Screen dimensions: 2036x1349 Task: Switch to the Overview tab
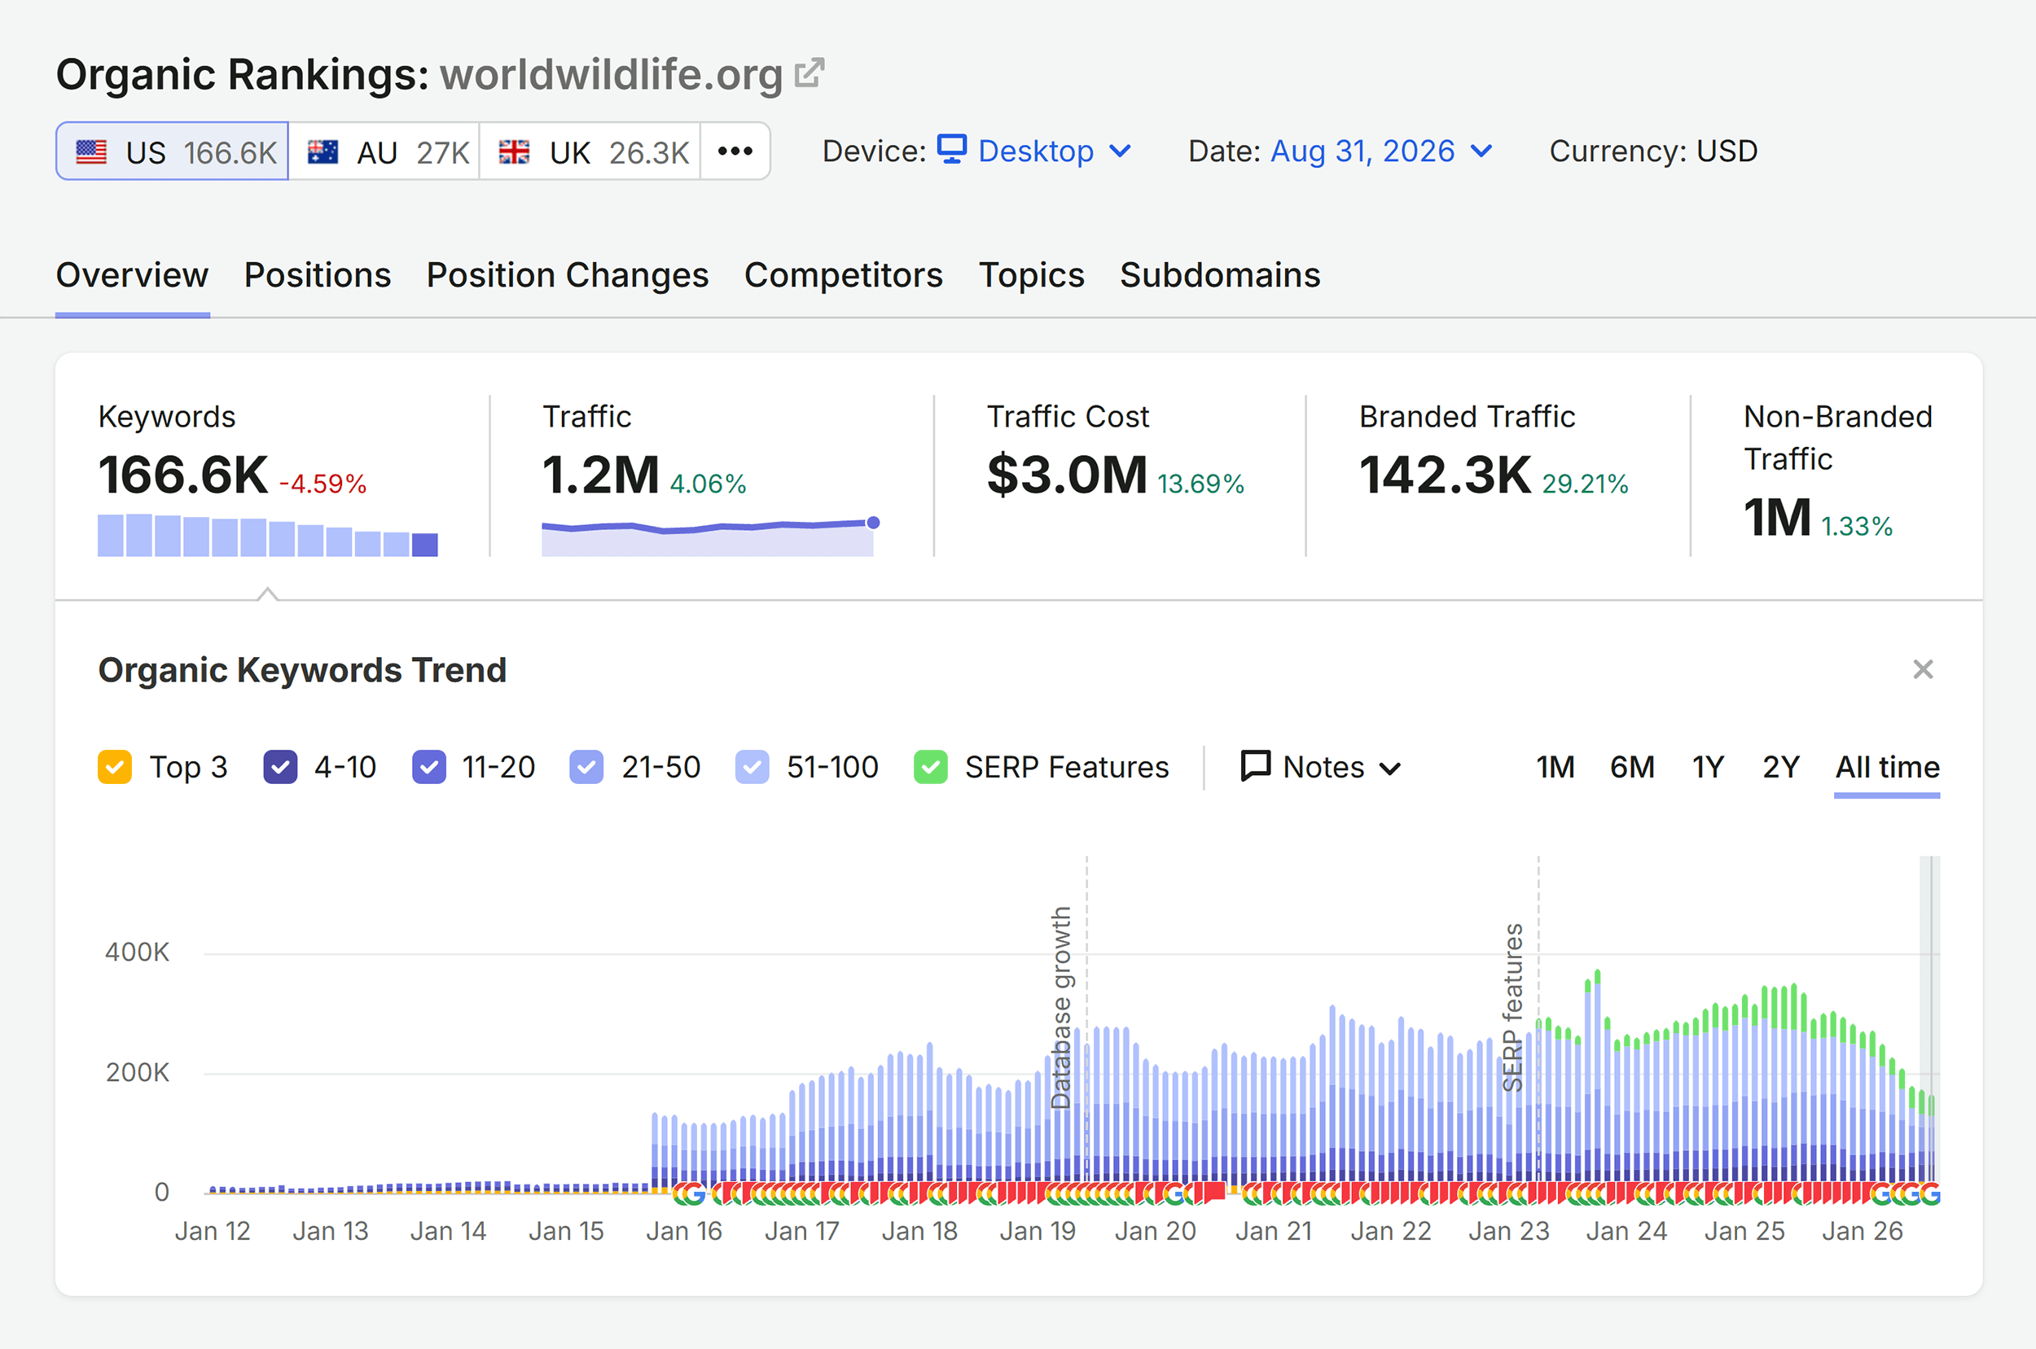point(133,275)
